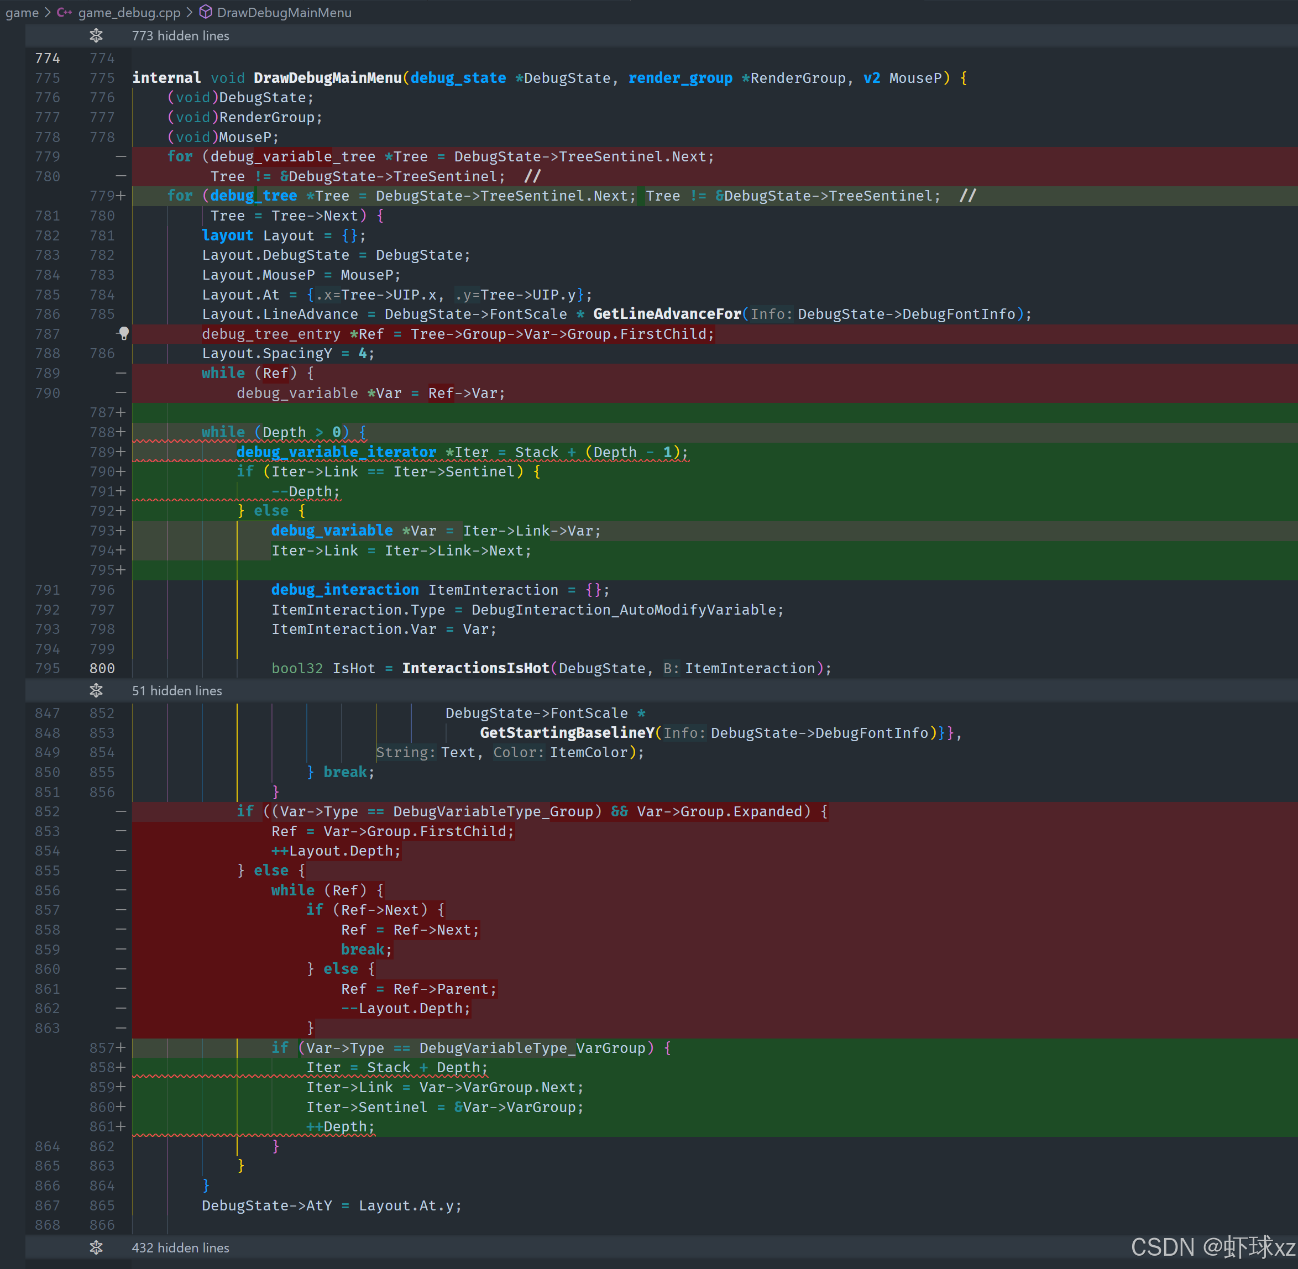Click the debug_variable_iterator type name
The width and height of the screenshot is (1298, 1269).
coord(336,452)
